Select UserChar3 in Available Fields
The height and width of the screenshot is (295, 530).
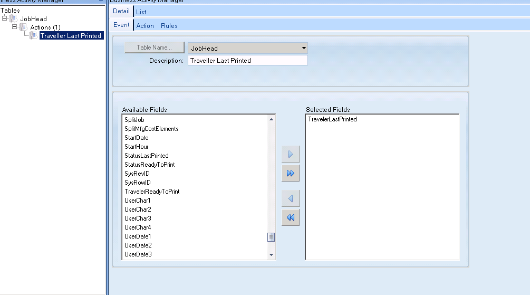(x=138, y=218)
